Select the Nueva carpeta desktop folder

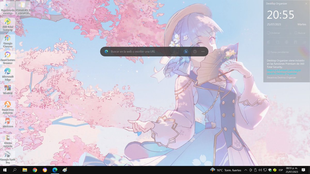coord(8,141)
